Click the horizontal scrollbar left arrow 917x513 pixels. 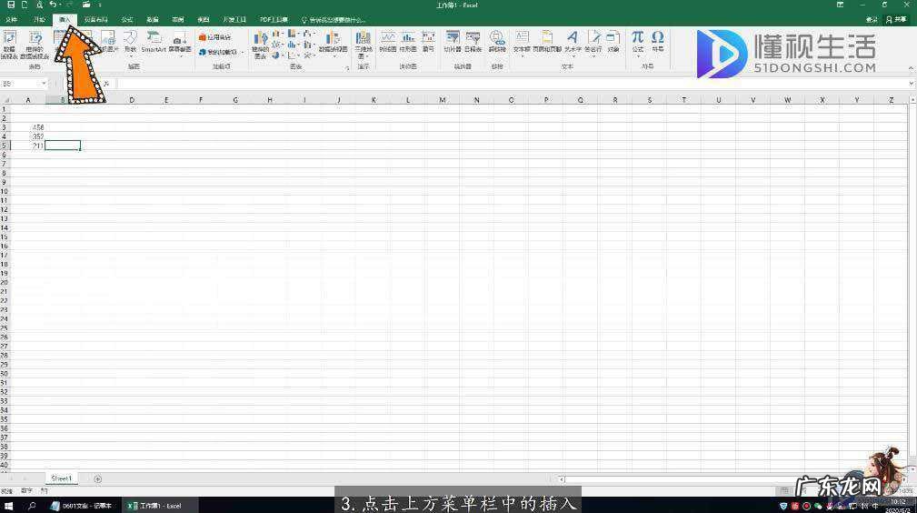[562, 479]
